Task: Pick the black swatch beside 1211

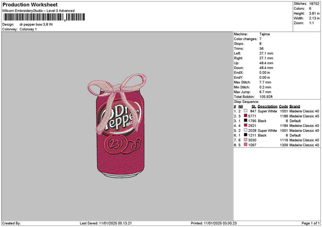Action: pyautogui.click(x=245, y=135)
